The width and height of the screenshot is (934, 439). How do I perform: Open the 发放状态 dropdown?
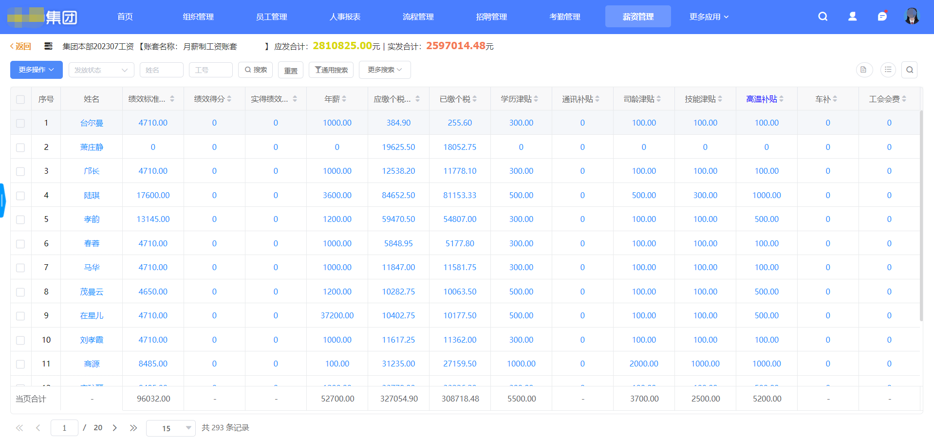101,70
